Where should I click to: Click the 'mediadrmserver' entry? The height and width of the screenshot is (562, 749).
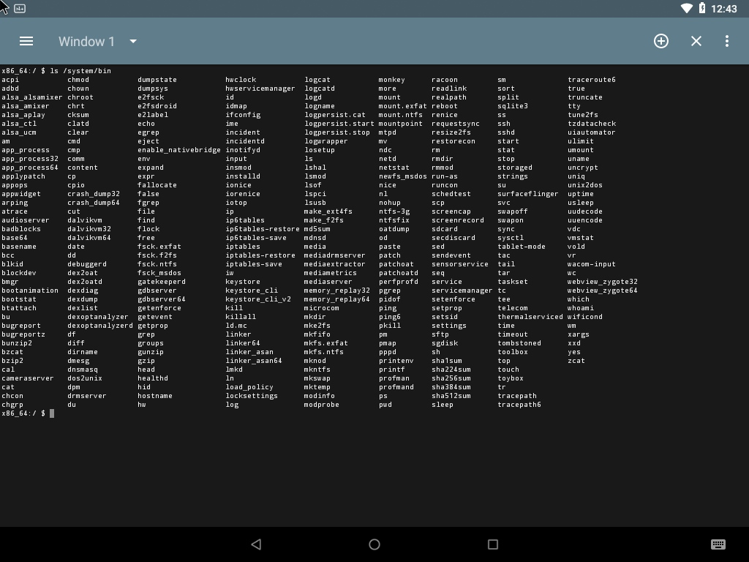tap(334, 255)
